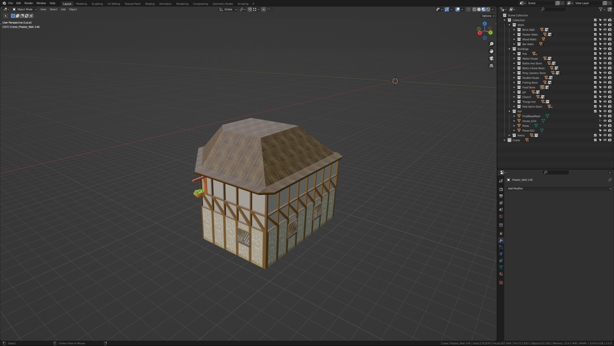
Task: Pin the Plaster_Wall.146 properties panel
Action: point(610,180)
